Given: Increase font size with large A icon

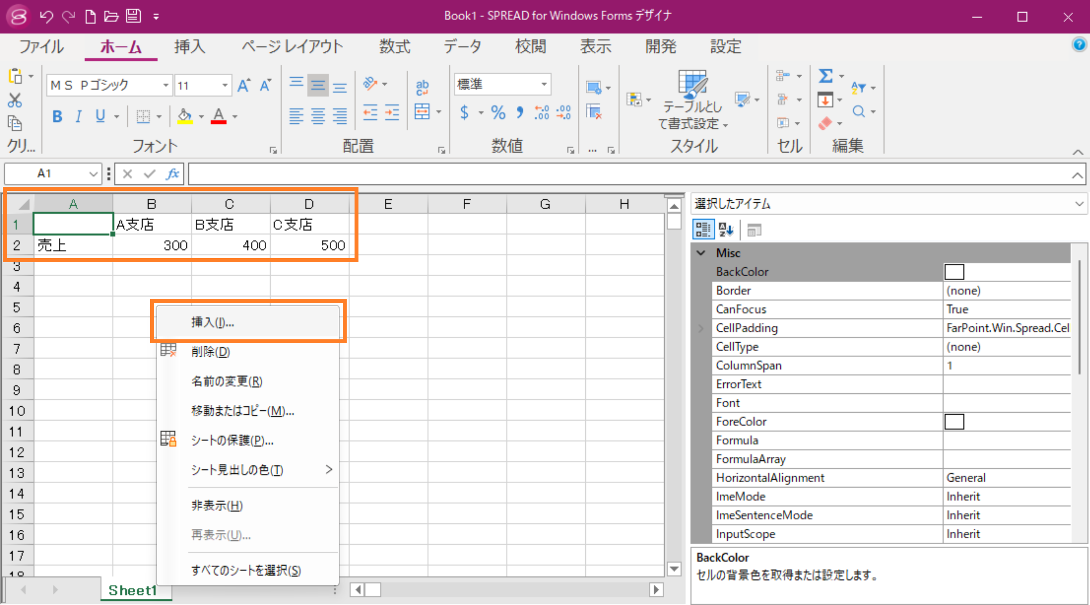Looking at the screenshot, I should click(244, 85).
